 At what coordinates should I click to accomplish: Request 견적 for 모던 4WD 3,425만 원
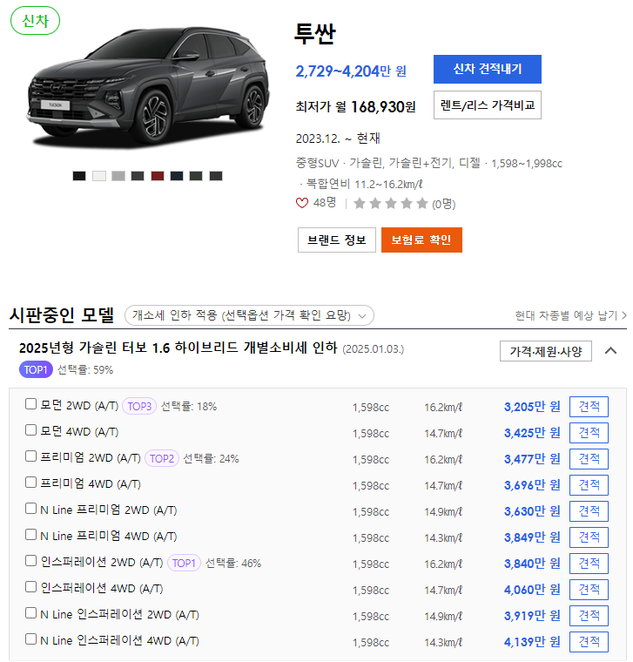tap(589, 433)
